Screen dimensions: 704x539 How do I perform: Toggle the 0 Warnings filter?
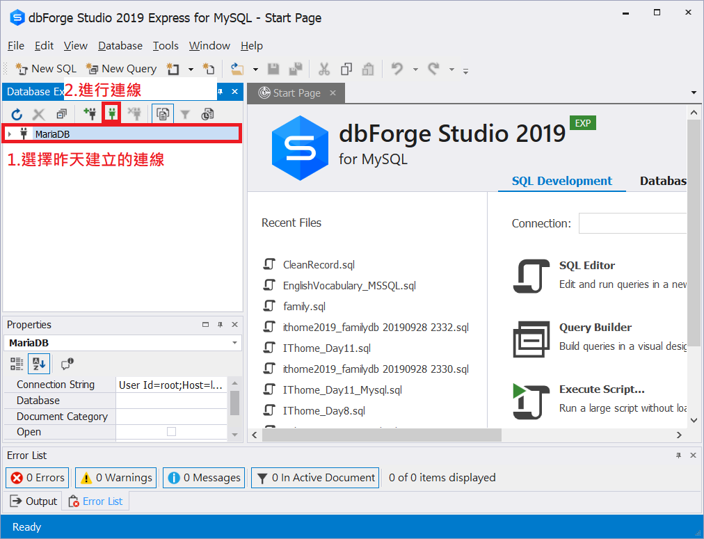(116, 478)
